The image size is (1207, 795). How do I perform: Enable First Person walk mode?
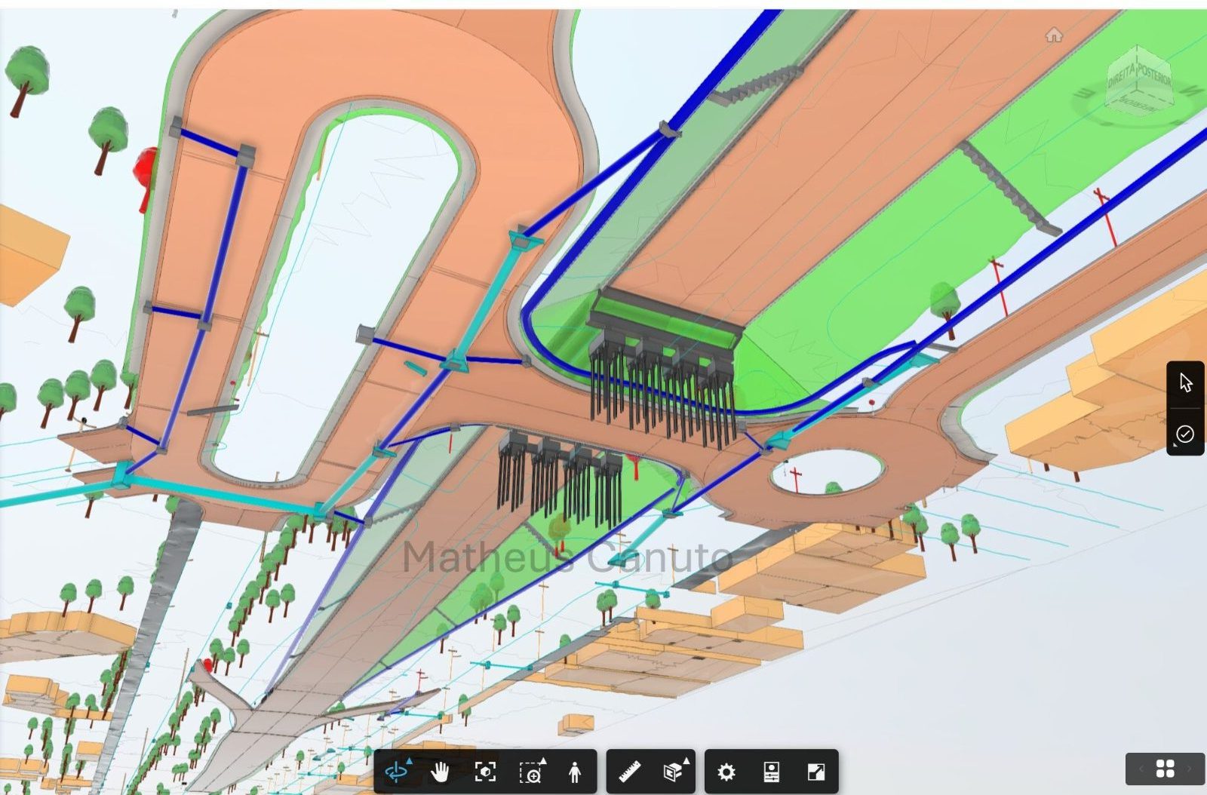click(575, 772)
